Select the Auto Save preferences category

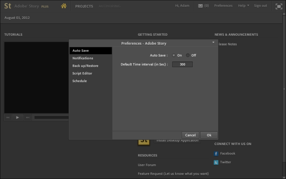click(91, 51)
